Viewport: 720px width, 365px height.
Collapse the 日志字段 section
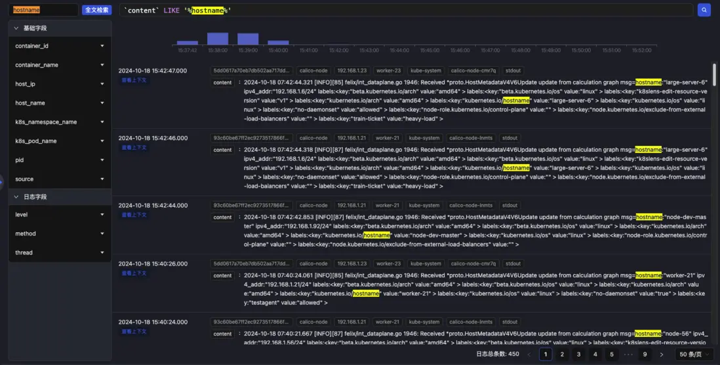[16, 196]
